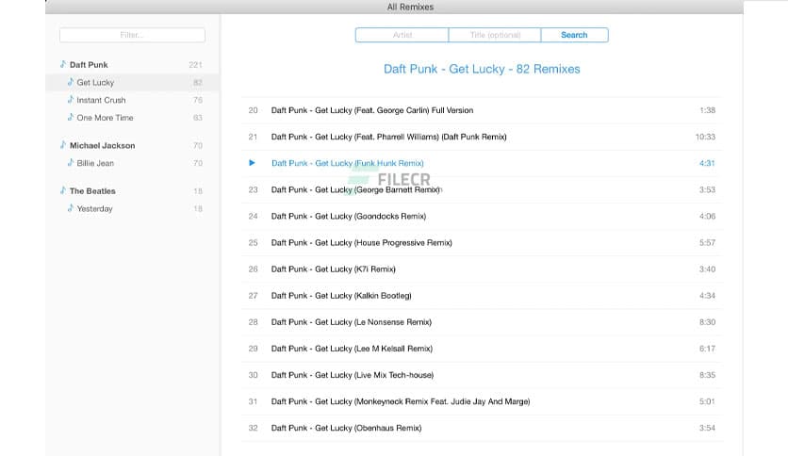Click the music note icon beside Daft Punk
The image size is (788, 456).
tap(63, 64)
